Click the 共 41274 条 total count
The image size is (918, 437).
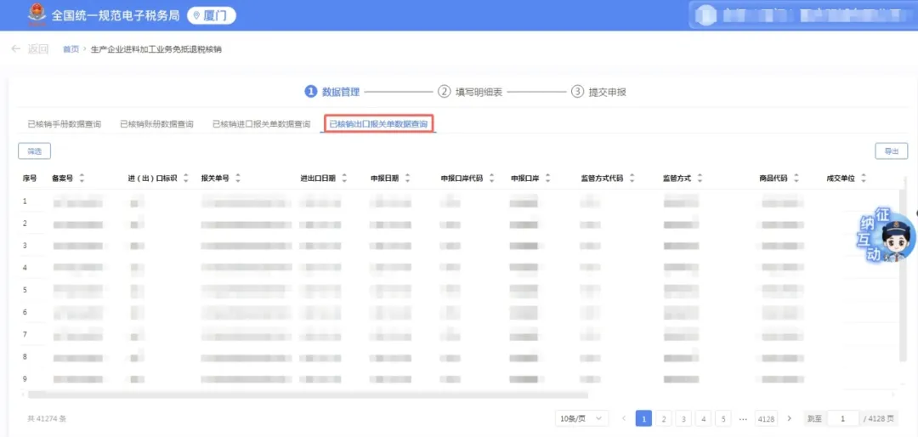(47, 419)
